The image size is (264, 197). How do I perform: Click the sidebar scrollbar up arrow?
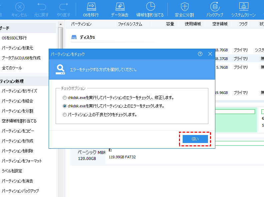[x=60, y=24]
